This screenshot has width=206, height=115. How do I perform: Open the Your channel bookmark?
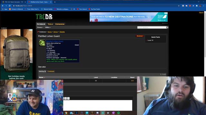coord(82,9)
